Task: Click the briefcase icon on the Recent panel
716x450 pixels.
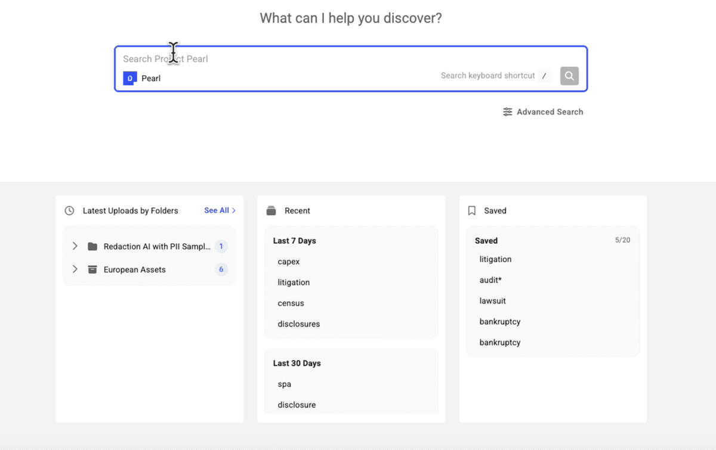Action: 271,210
